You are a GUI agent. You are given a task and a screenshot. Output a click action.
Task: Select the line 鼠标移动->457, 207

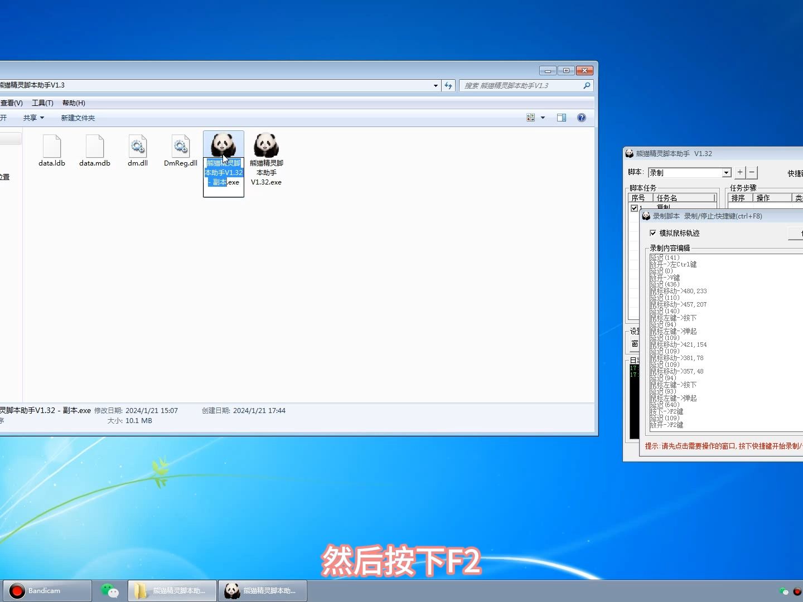pos(678,304)
